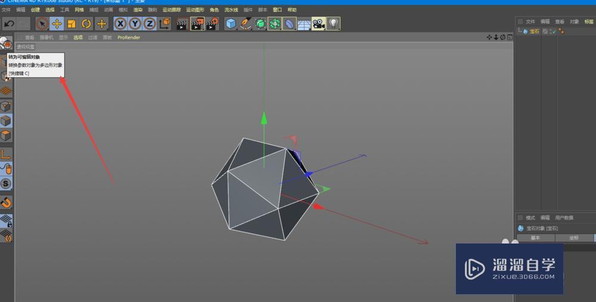596x302 pixels.
Task: Select the Scale tool
Action: click(x=72, y=24)
